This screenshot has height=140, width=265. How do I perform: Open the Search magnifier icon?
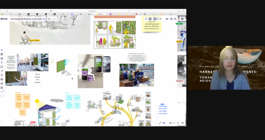point(175,19)
